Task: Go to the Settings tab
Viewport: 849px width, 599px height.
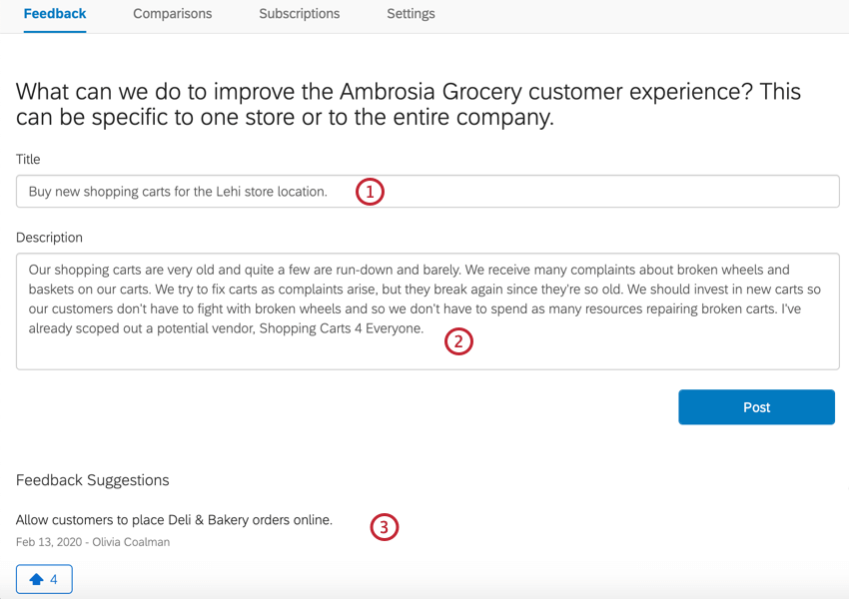Action: click(x=411, y=14)
